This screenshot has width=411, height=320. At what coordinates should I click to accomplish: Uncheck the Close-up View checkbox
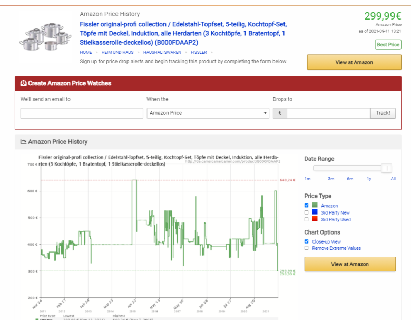point(307,241)
